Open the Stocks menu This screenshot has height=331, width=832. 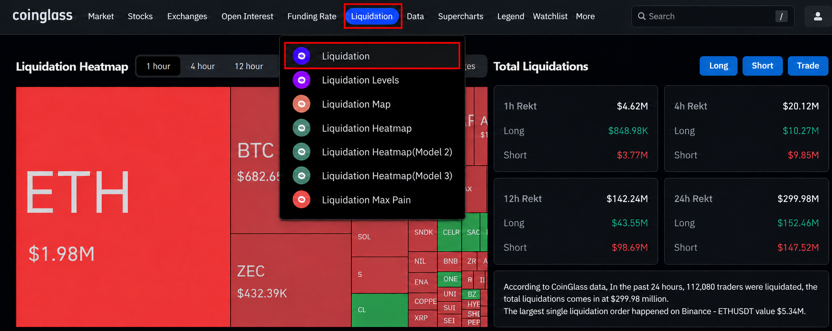point(140,16)
